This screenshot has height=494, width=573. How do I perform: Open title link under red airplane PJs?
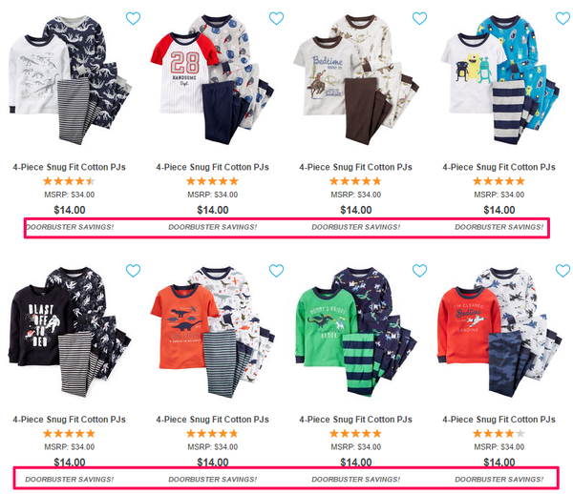(499, 420)
